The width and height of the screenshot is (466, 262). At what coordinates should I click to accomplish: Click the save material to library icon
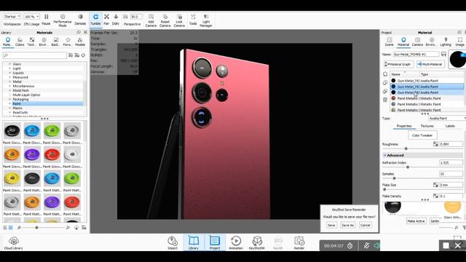coord(443,55)
